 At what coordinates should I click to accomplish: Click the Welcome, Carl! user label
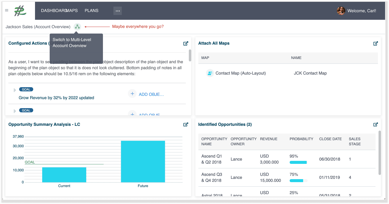pos(362,11)
